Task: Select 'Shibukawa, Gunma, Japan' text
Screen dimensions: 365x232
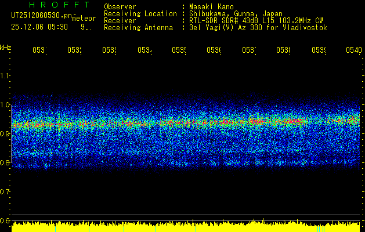Action: pyautogui.click(x=236, y=14)
